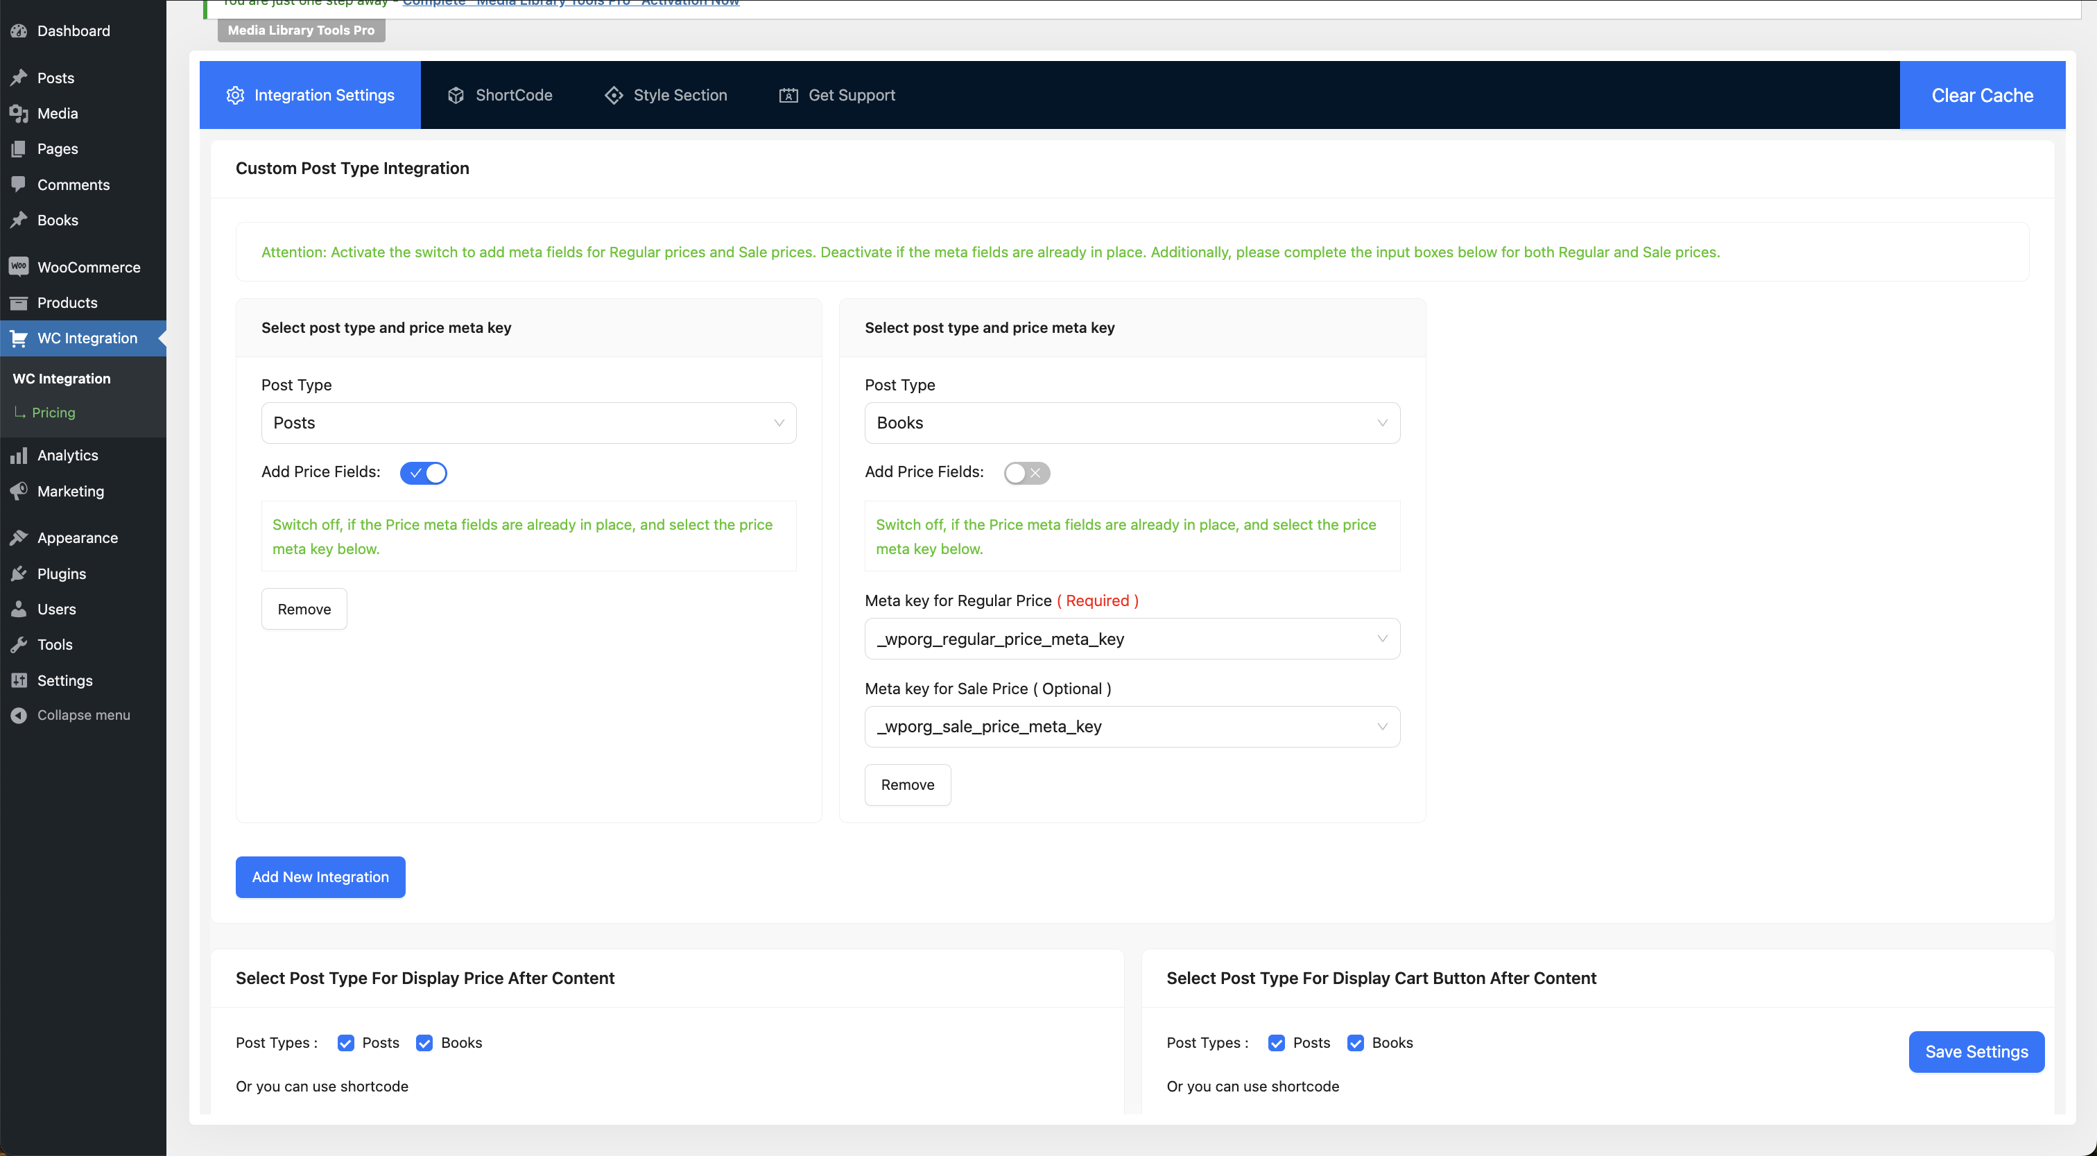This screenshot has height=1156, width=2097.
Task: Click the Media Library Tools Pro label
Action: tap(301, 30)
